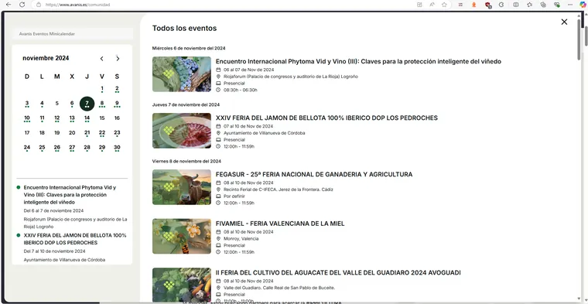Click laptop icon beside Por definir
Image resolution: width=588 pixels, height=304 pixels.
(218, 196)
